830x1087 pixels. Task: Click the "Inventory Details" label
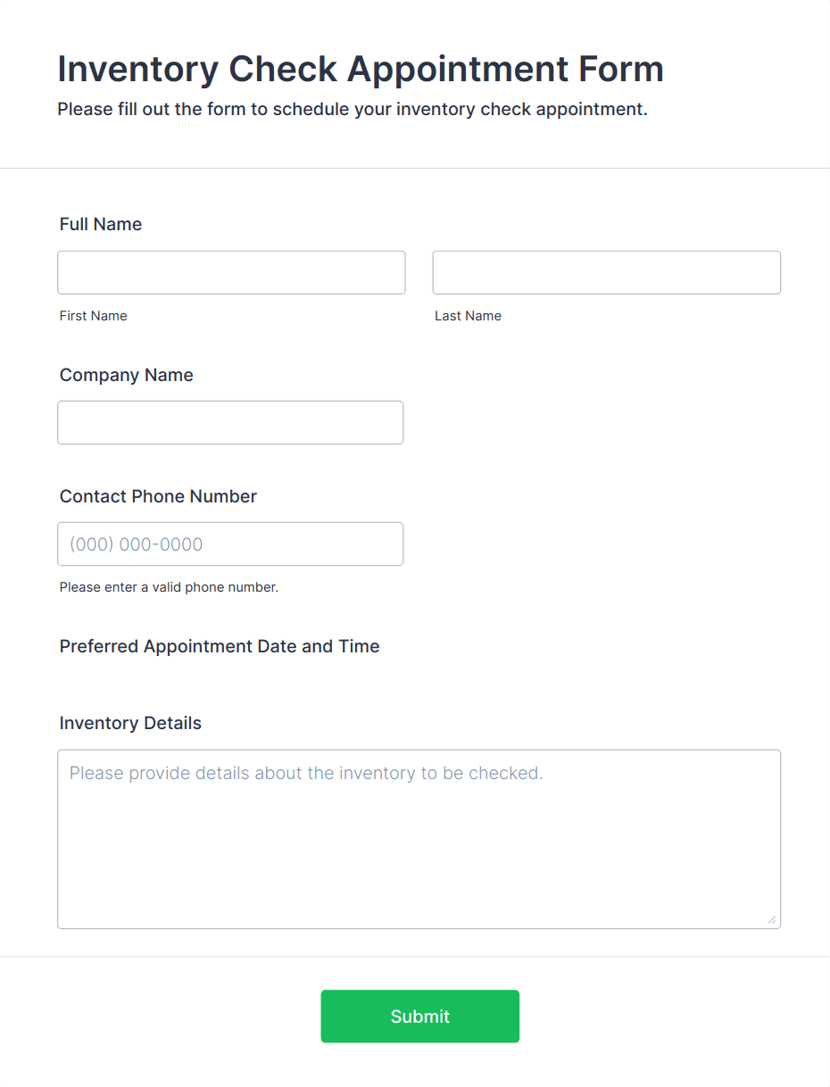(130, 723)
